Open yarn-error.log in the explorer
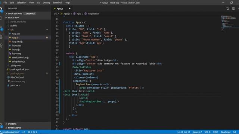 point(18,81)
